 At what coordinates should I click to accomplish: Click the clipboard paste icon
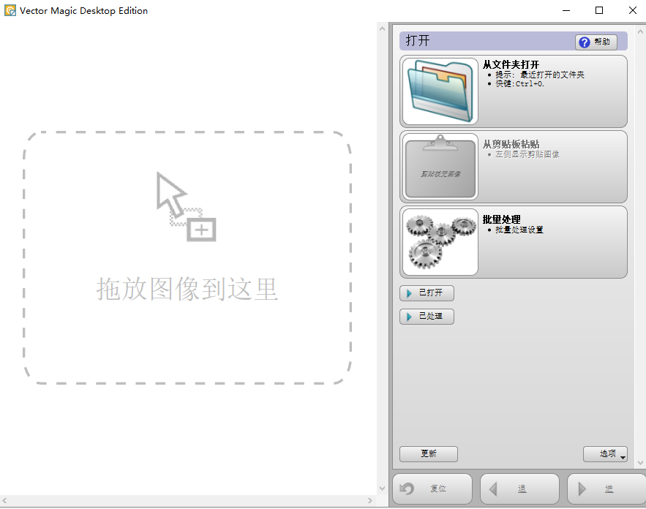tap(440, 167)
